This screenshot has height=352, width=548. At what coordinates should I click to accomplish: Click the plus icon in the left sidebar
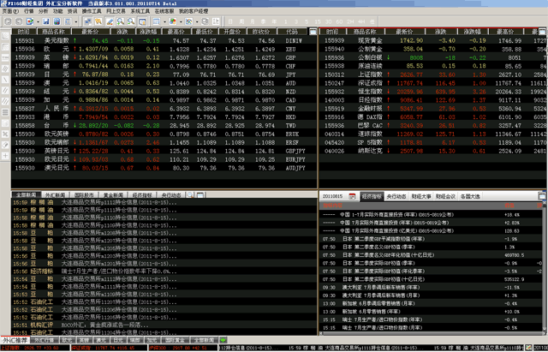[5, 156]
